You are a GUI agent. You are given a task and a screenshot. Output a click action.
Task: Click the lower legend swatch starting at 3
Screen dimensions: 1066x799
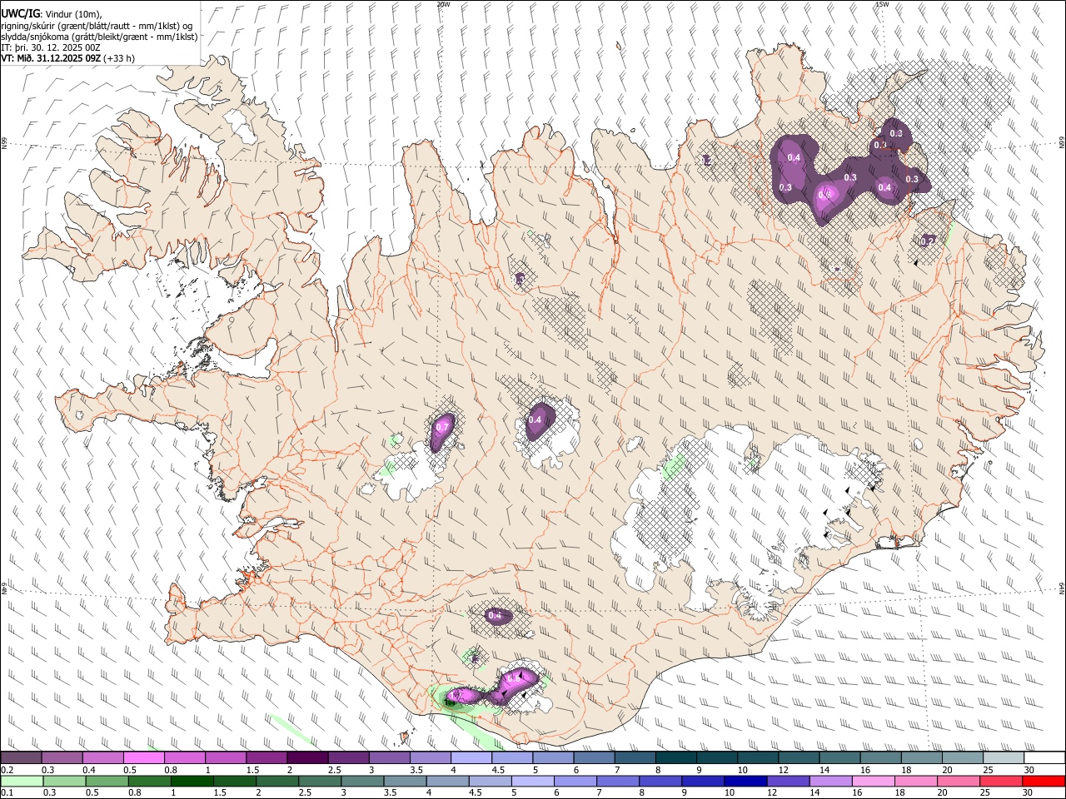(x=362, y=782)
